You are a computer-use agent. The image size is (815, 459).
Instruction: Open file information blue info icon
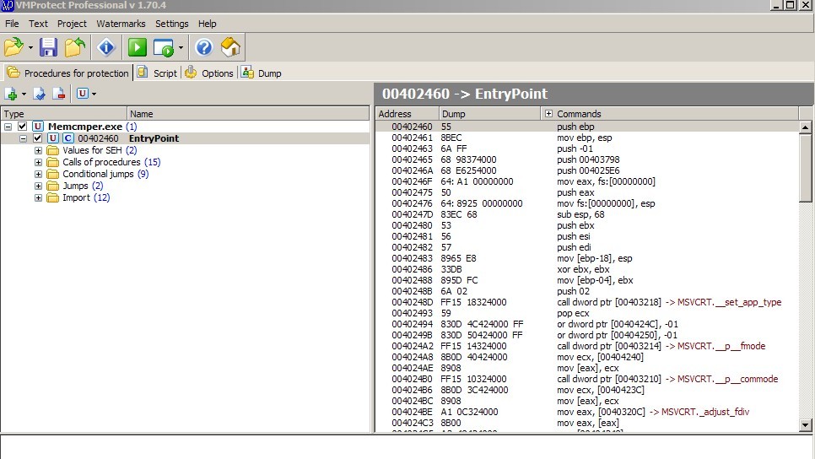tap(106, 47)
